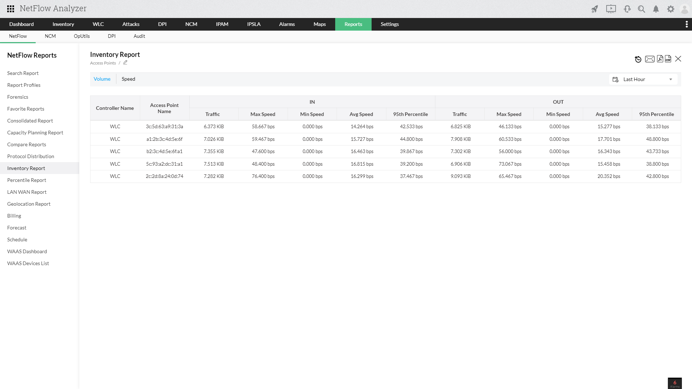Open the user profile avatar menu

(684, 9)
